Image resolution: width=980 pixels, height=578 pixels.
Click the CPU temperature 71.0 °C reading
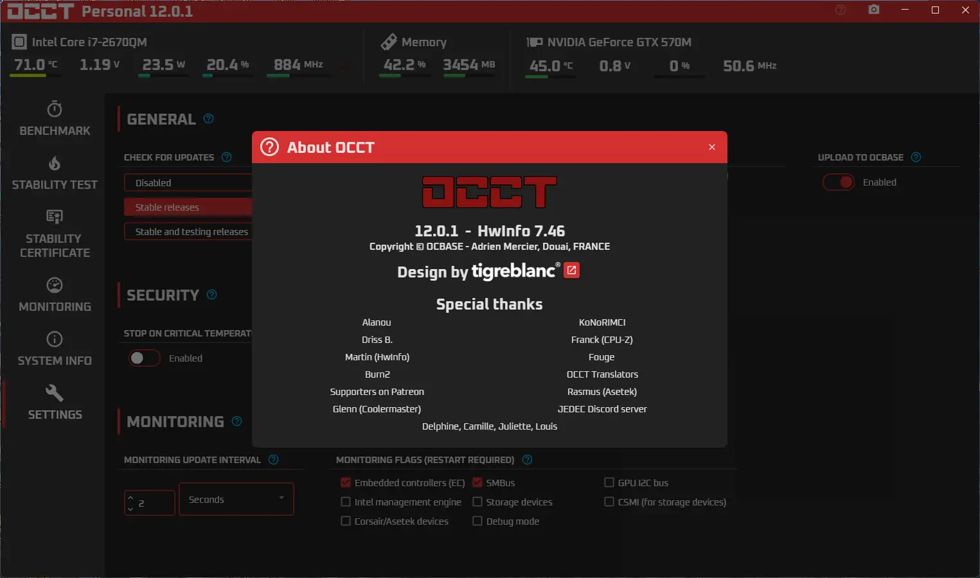pyautogui.click(x=35, y=65)
